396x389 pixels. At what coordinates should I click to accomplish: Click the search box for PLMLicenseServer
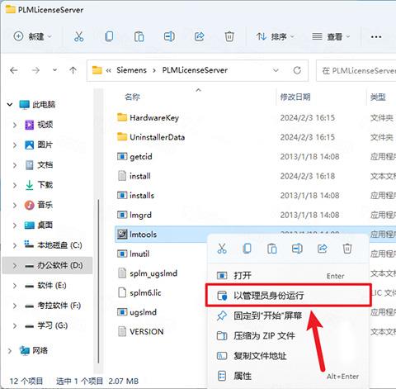356,70
